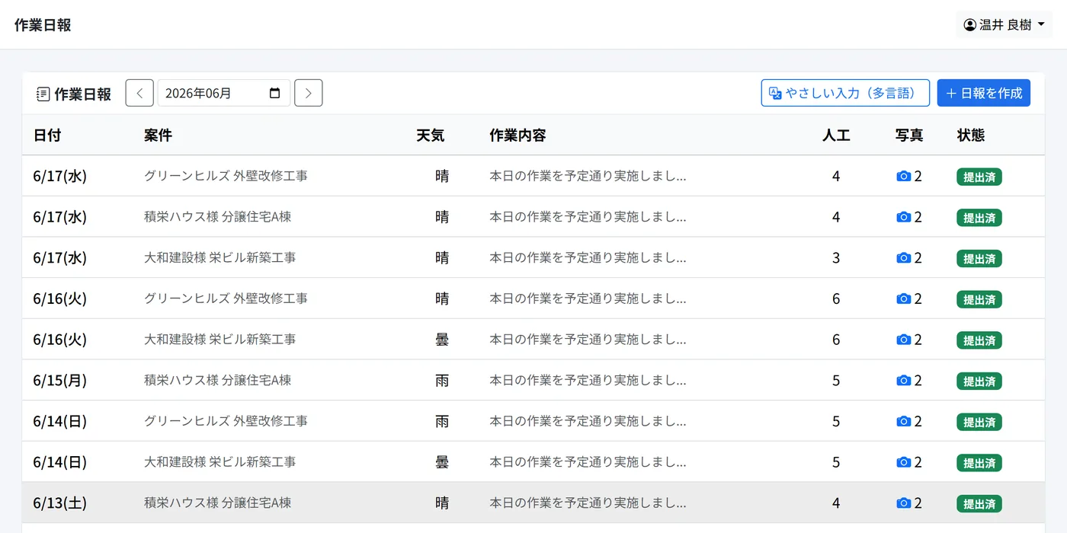
Task: Click the camera icon for 6/13 積栄ハウス様 分譲住宅A棟
Action: click(904, 503)
